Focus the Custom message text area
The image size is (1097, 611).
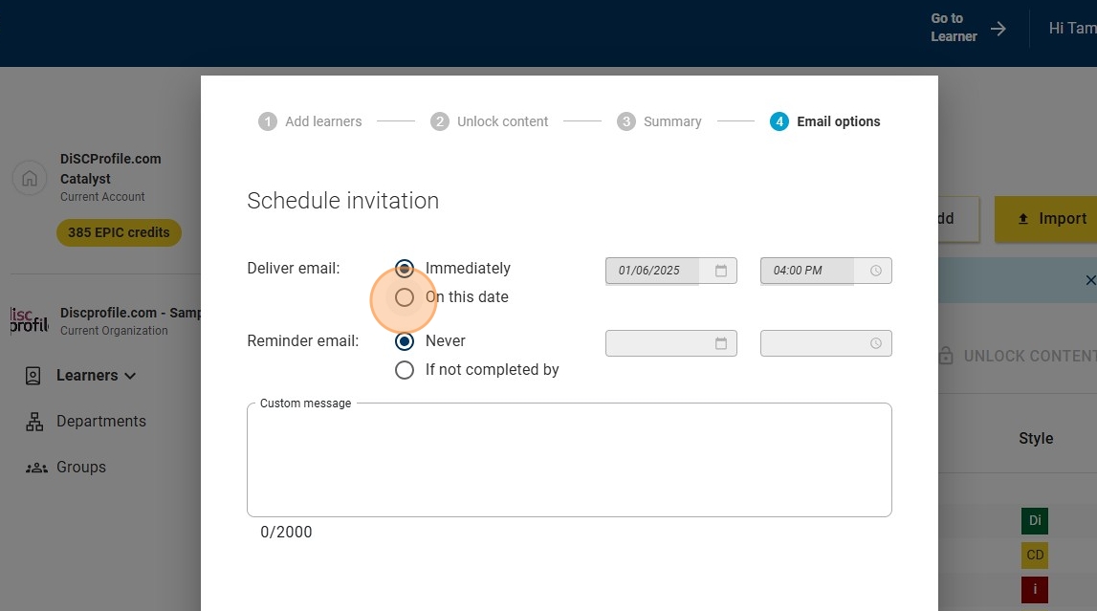pyautogui.click(x=569, y=460)
